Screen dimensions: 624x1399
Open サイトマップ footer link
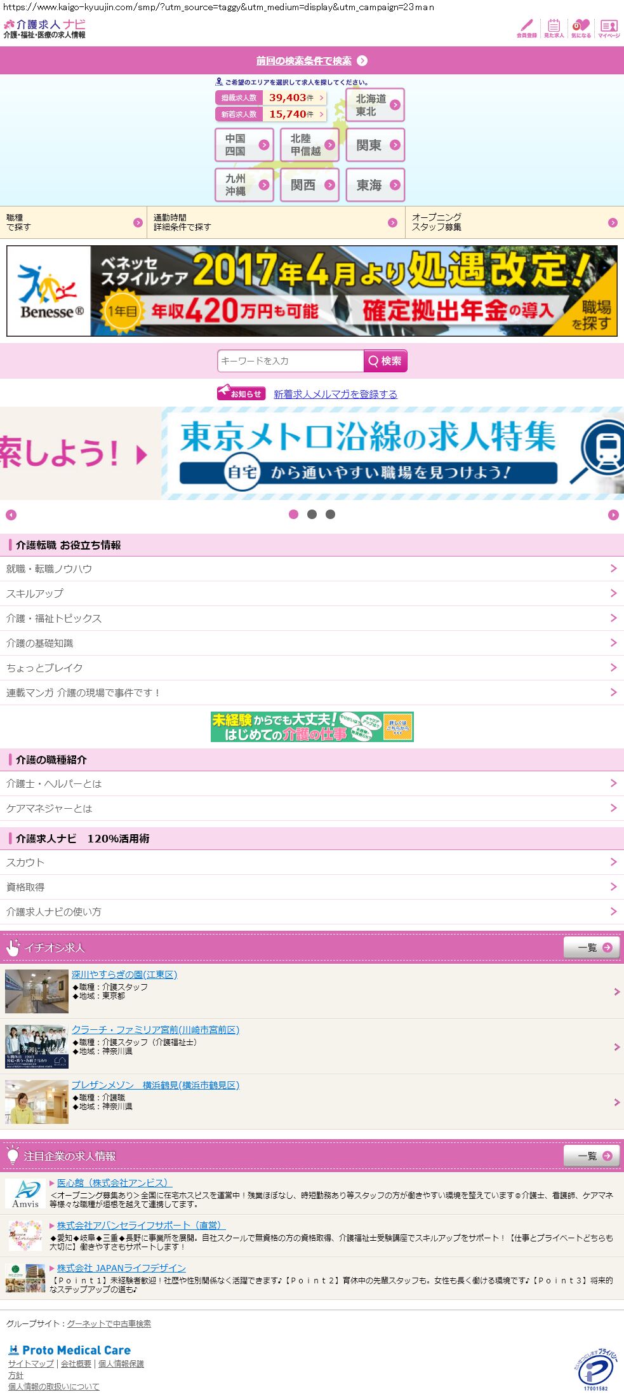pos(31,1363)
